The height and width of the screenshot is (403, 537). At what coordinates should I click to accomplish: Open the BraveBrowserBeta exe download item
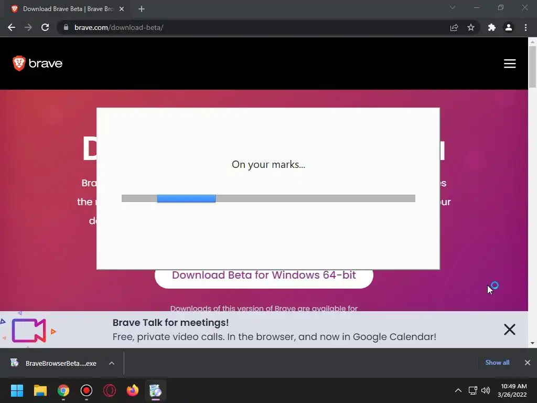pos(55,363)
